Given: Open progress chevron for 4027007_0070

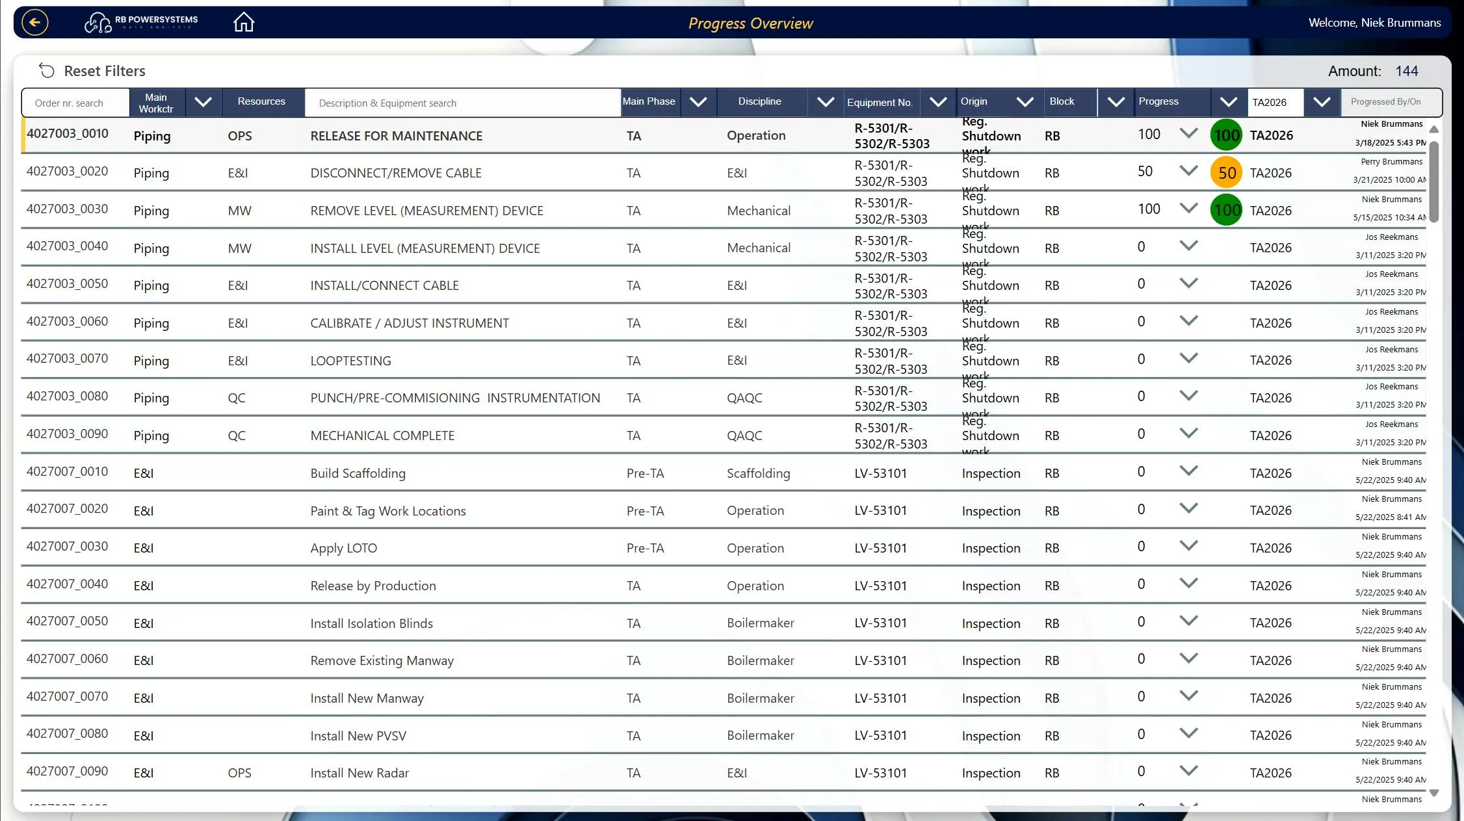Looking at the screenshot, I should tap(1188, 696).
